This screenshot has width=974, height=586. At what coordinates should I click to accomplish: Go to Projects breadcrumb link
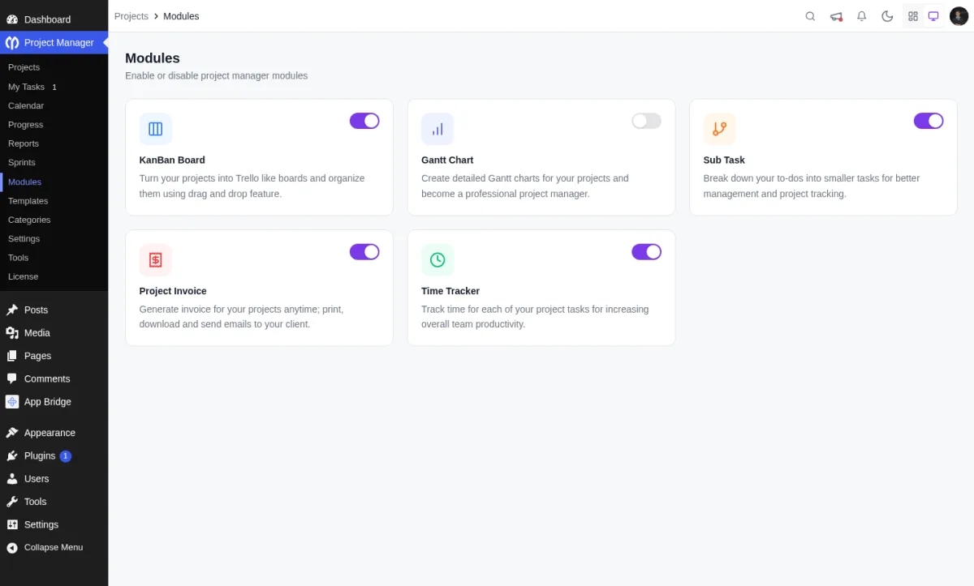tap(131, 16)
